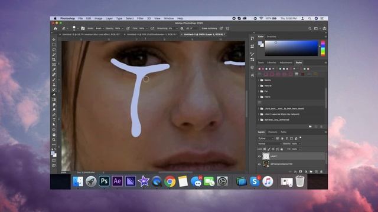This screenshot has height=212, width=378.
Task: Switch to middle document tab Untitled-4
Action: pyautogui.click(x=152, y=34)
